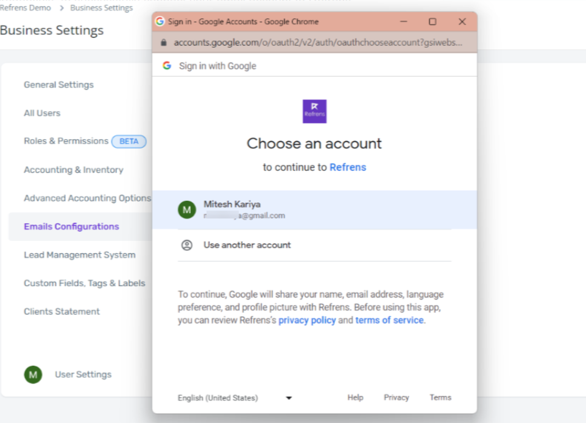This screenshot has height=423, width=586.
Task: Click the green M avatar by User Settings
Action: tap(33, 374)
